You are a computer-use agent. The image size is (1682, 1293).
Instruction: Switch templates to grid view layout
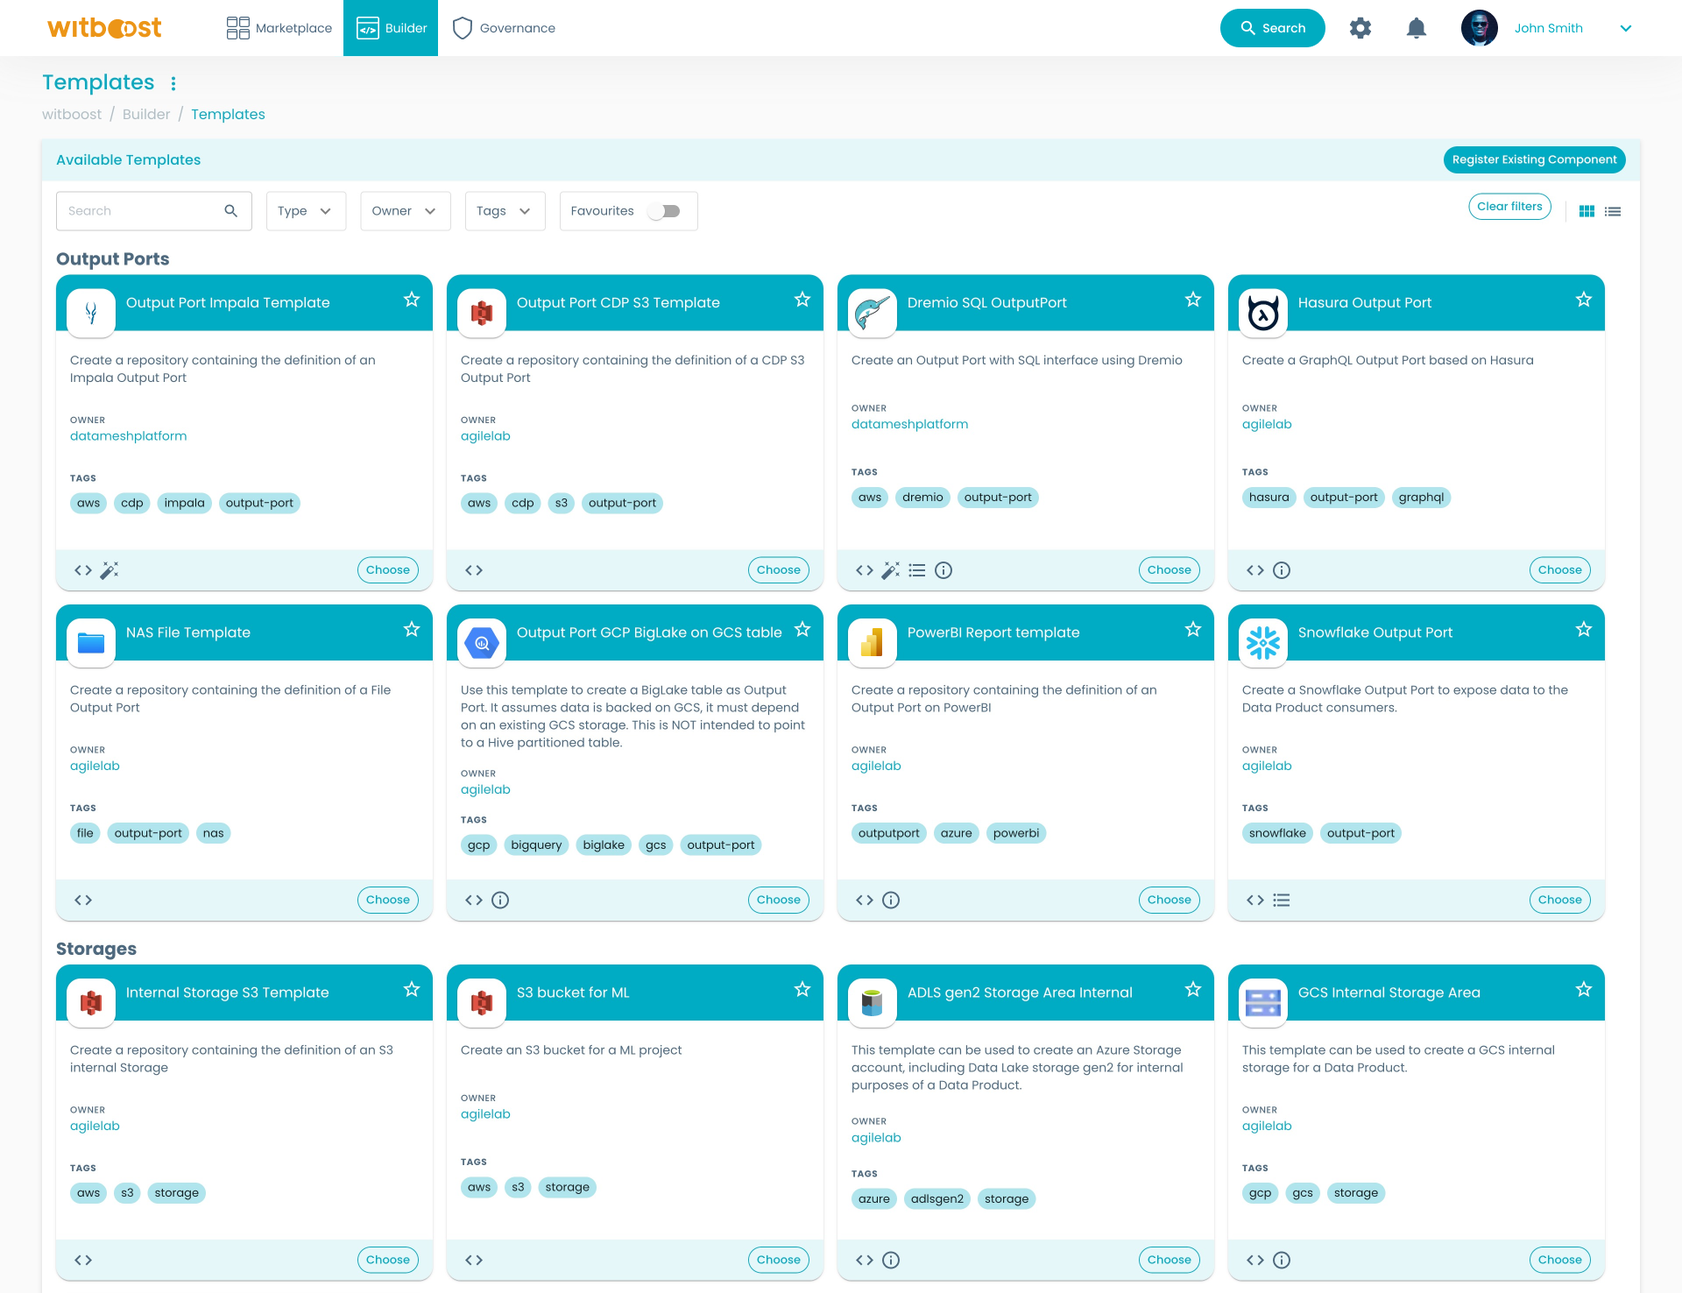tap(1586, 211)
